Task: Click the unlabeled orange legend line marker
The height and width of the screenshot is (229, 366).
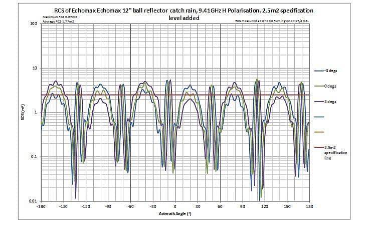Action: click(x=319, y=132)
